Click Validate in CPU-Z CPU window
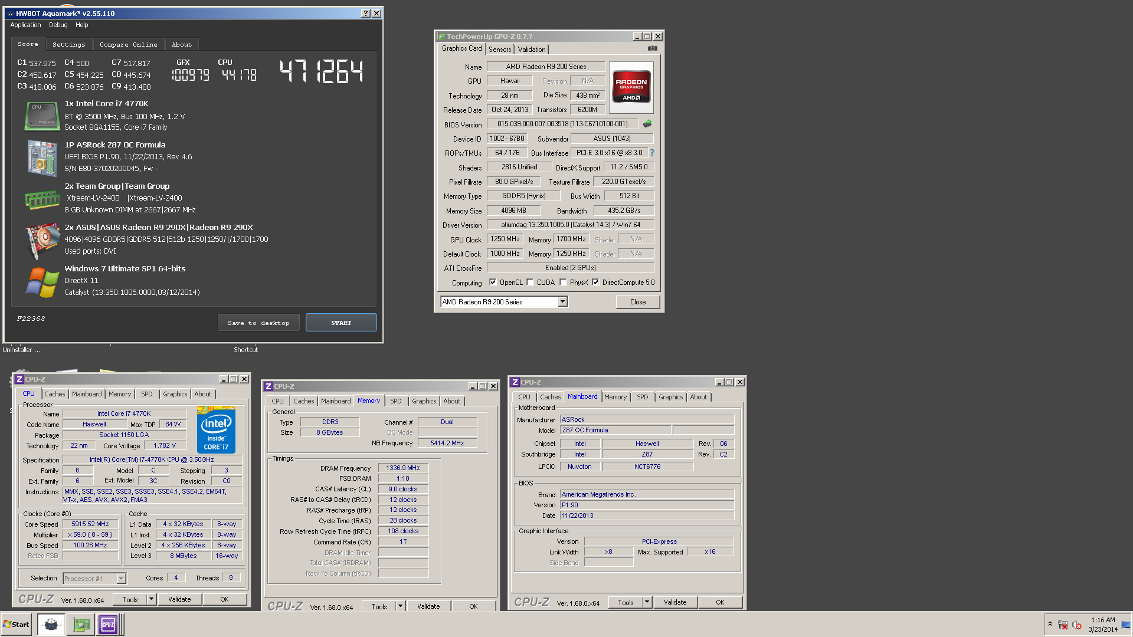Screen dimensions: 1133x637 point(179,599)
